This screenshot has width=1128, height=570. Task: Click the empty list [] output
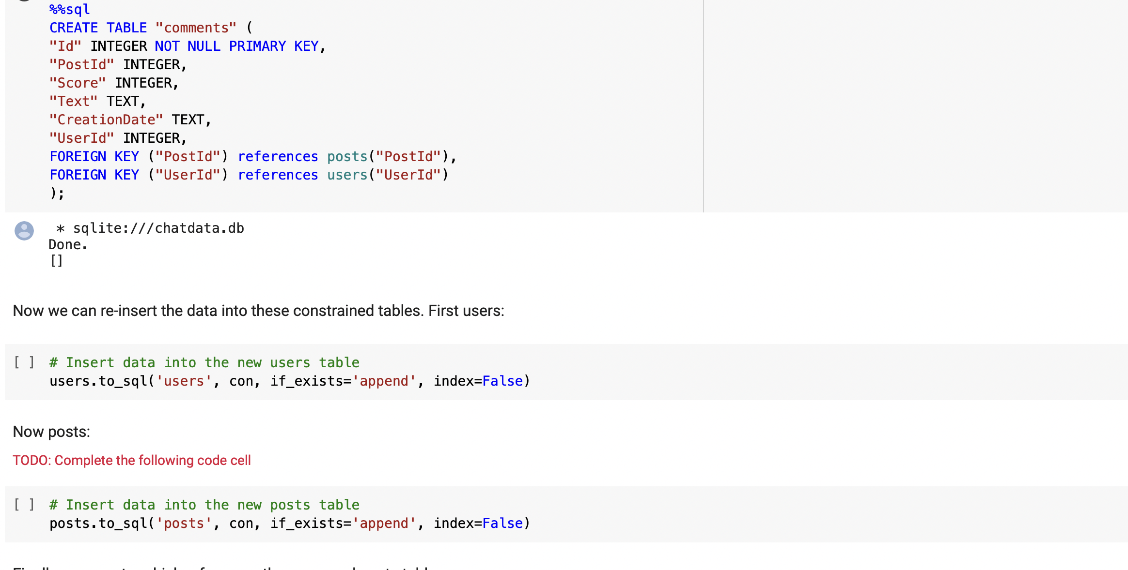(57, 261)
